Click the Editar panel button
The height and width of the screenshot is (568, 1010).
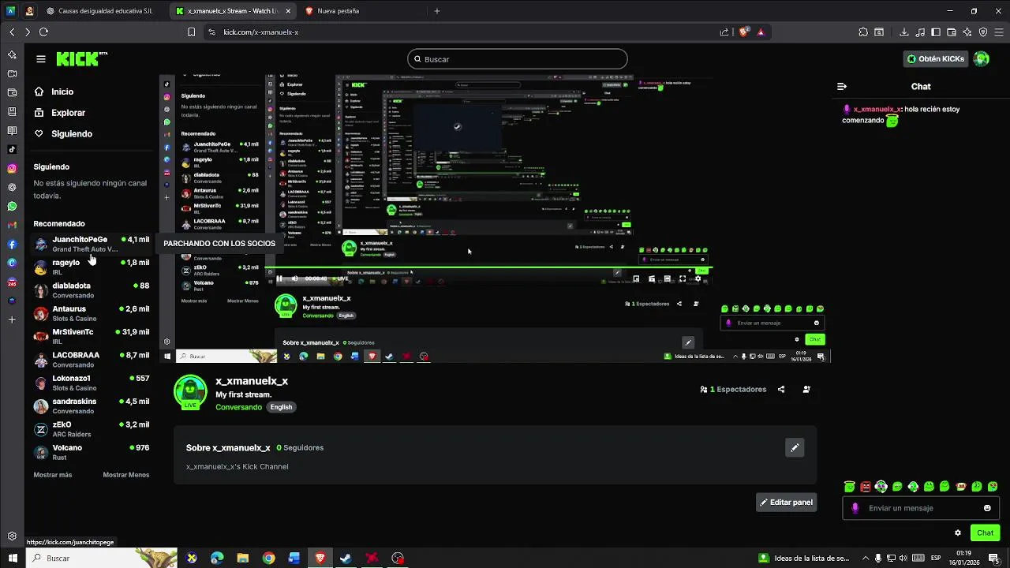pos(786,503)
